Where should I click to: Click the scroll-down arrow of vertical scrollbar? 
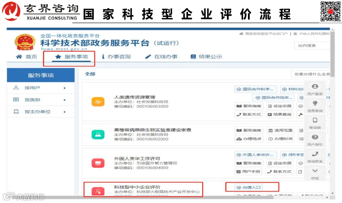pos(332,193)
